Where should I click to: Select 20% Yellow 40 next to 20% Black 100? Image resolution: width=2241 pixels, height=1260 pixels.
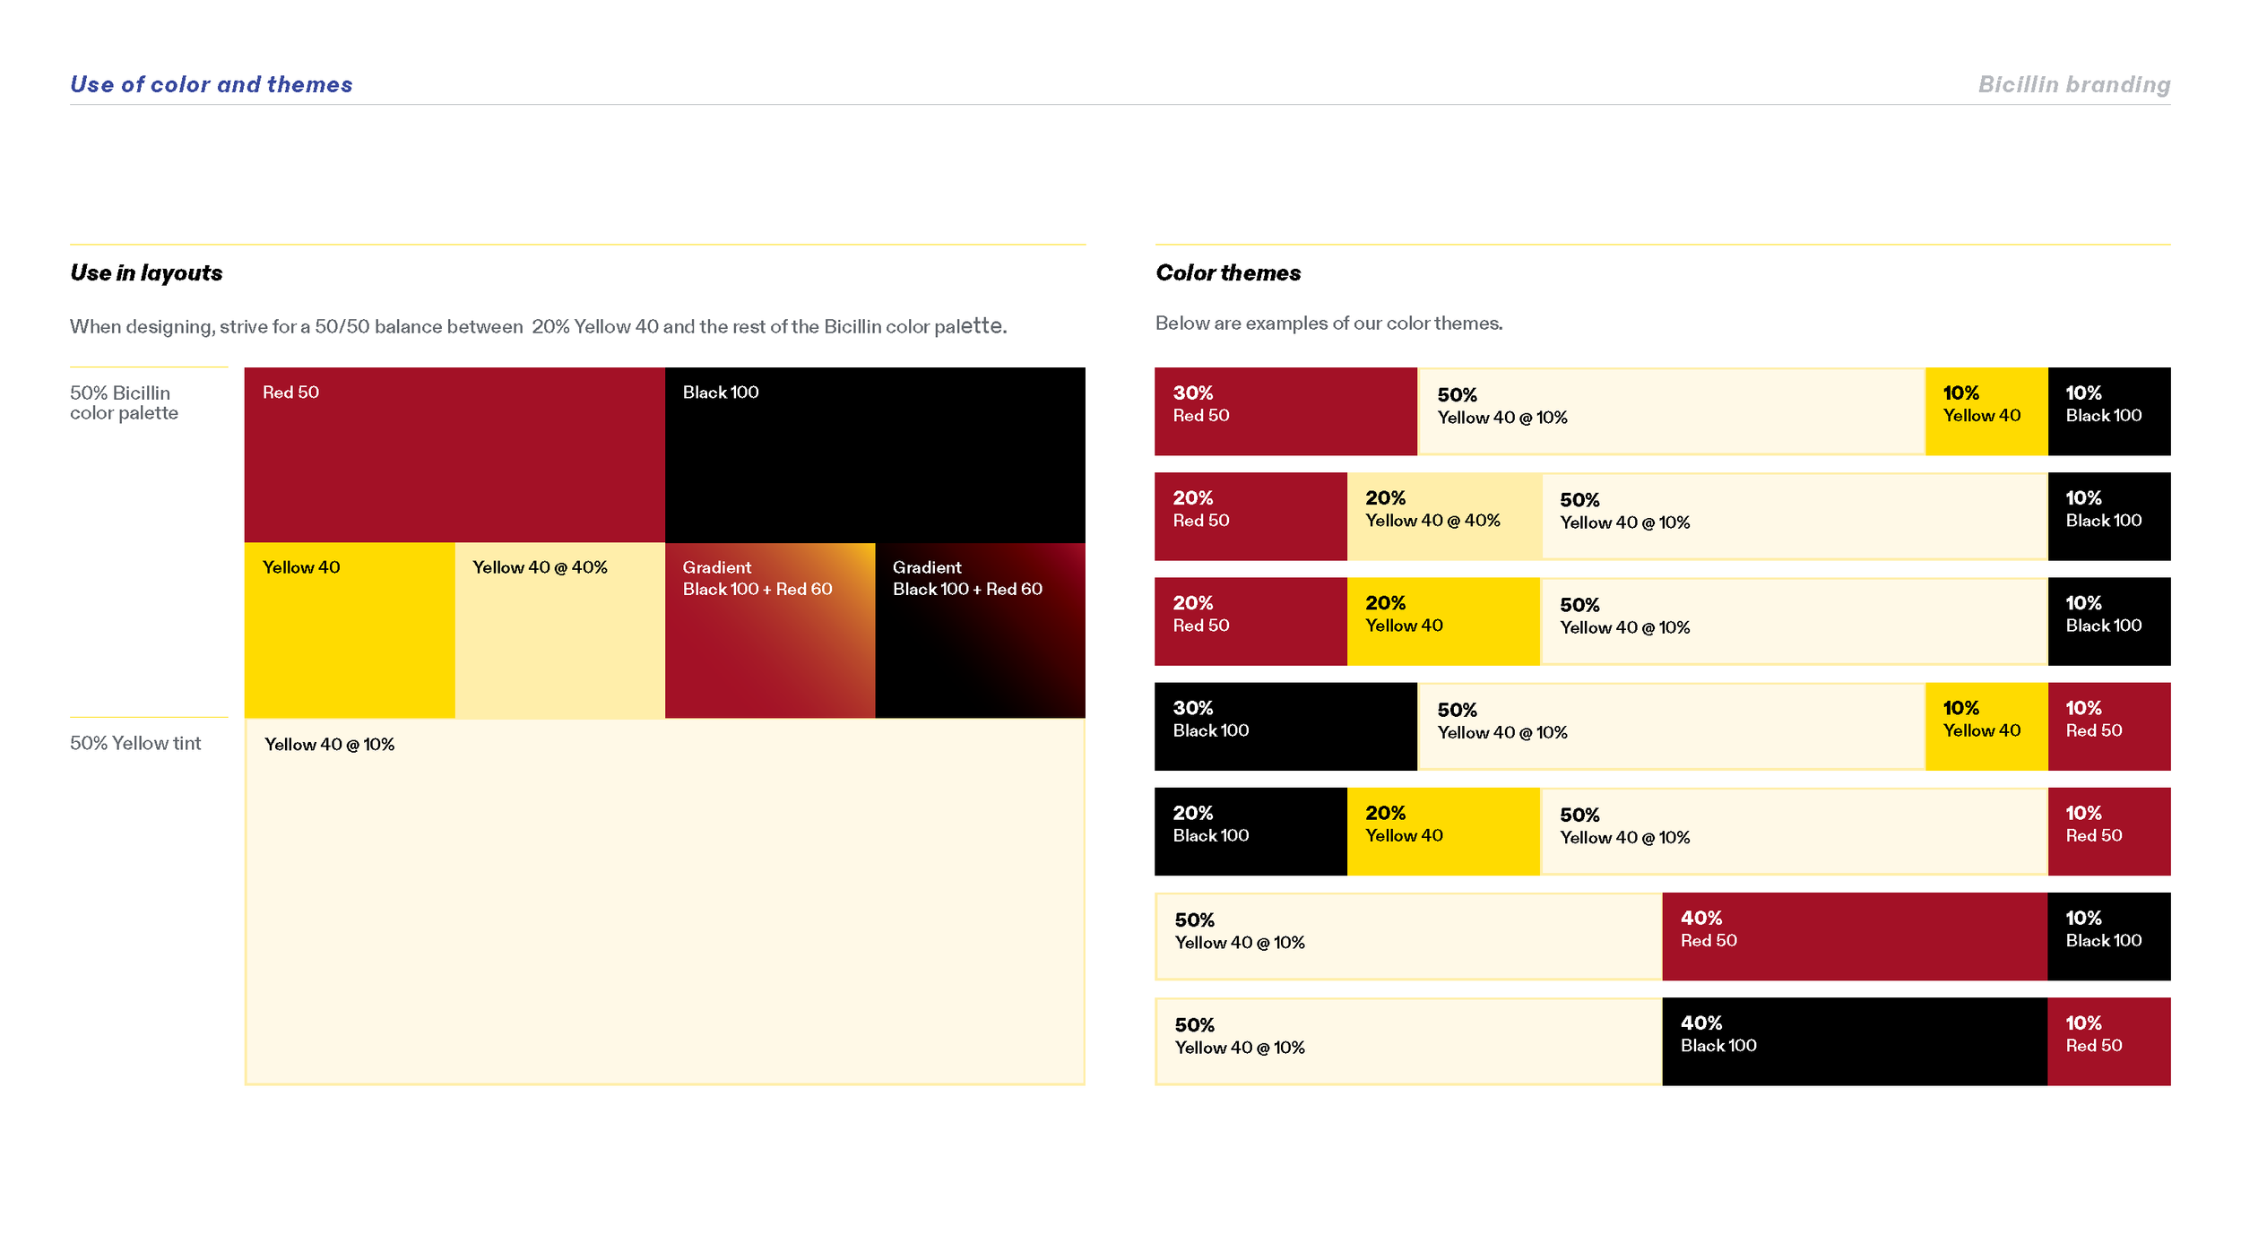pos(1443,832)
